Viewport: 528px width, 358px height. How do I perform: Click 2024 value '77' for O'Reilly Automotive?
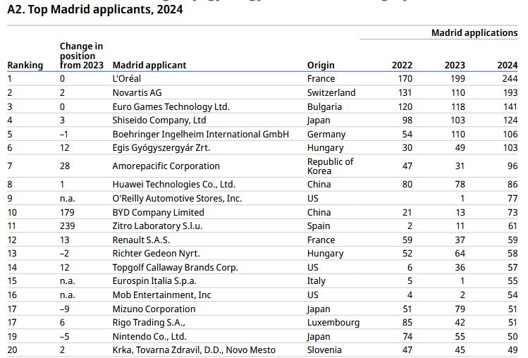pos(512,198)
